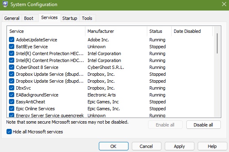Click Running status of CyberGhost 8 Service
The width and height of the screenshot is (229, 152).
(x=157, y=67)
